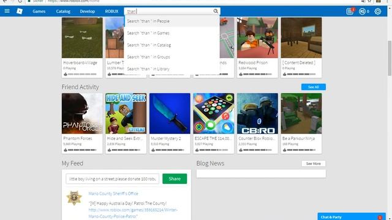Open the Robux balance icon
Image resolution: width=392 pixels, height=220 pixels.
pos(362,11)
